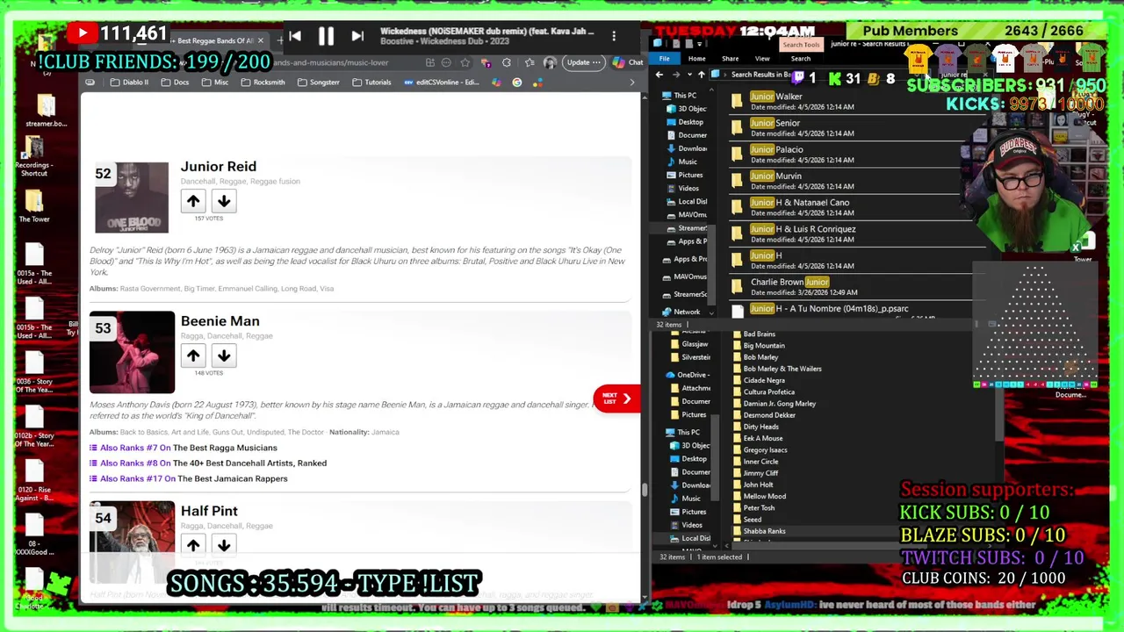Switch to Search ribbon tab in Explorer

(x=801, y=59)
